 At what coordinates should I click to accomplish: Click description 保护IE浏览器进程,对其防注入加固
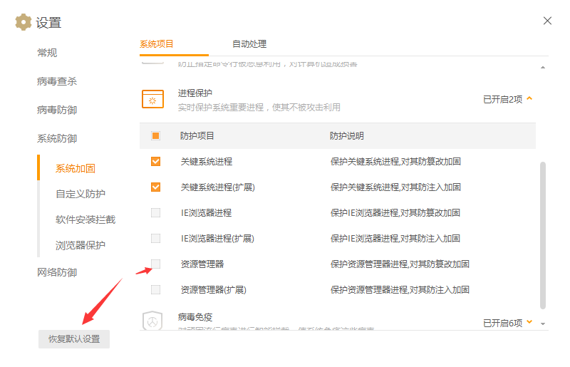pyautogui.click(x=395, y=239)
